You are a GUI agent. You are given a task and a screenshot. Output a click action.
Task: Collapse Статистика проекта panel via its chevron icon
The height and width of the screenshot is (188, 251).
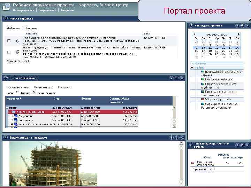tap(6, 78)
